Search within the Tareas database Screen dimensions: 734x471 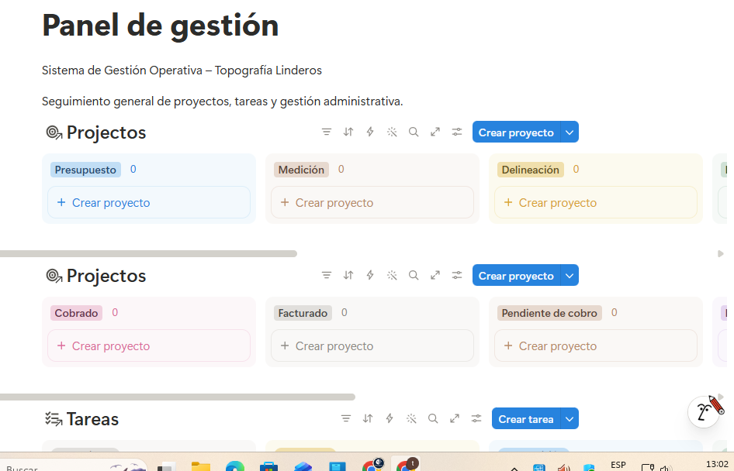coord(433,418)
